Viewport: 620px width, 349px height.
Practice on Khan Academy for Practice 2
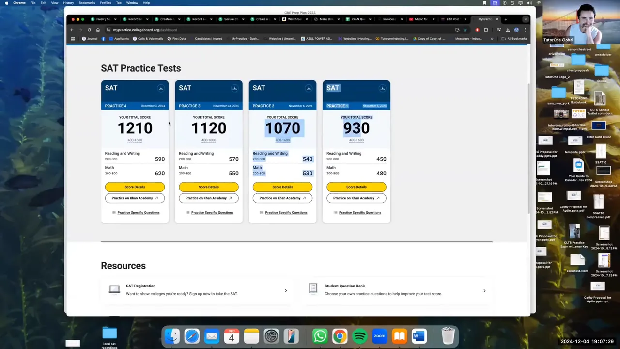pyautogui.click(x=282, y=198)
